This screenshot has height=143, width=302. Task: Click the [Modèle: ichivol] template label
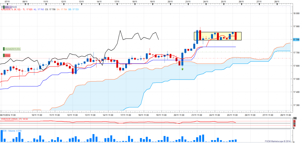pos(9,7)
